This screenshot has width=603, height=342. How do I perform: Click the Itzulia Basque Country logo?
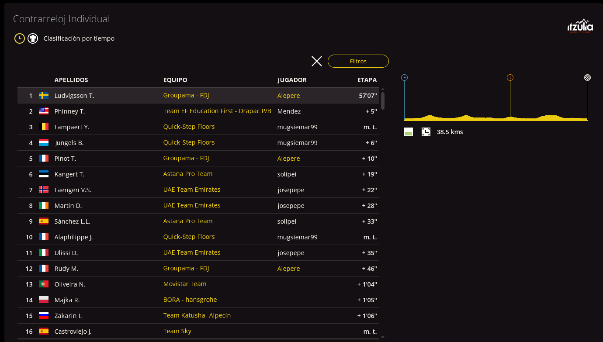(x=580, y=26)
